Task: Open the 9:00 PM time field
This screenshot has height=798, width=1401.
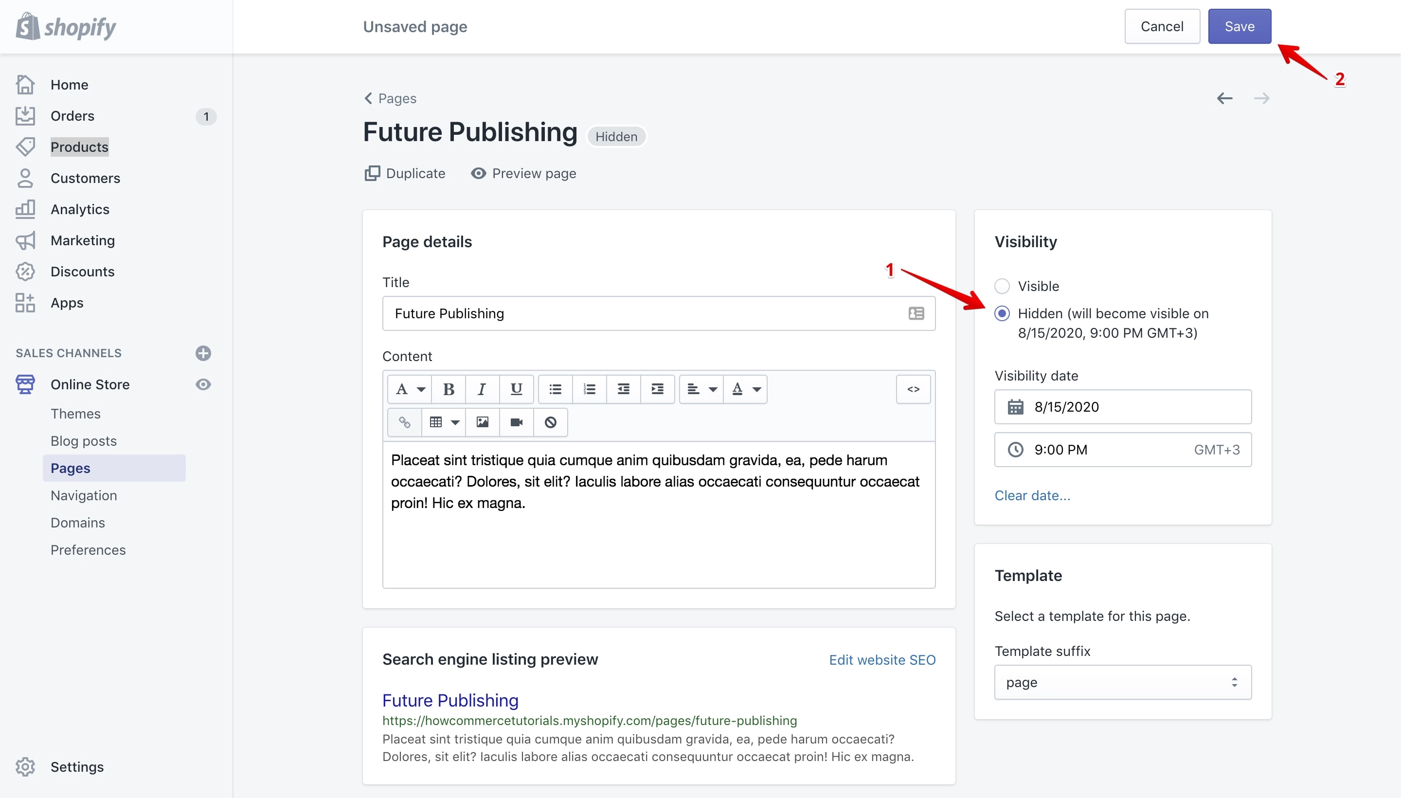Action: point(1123,450)
